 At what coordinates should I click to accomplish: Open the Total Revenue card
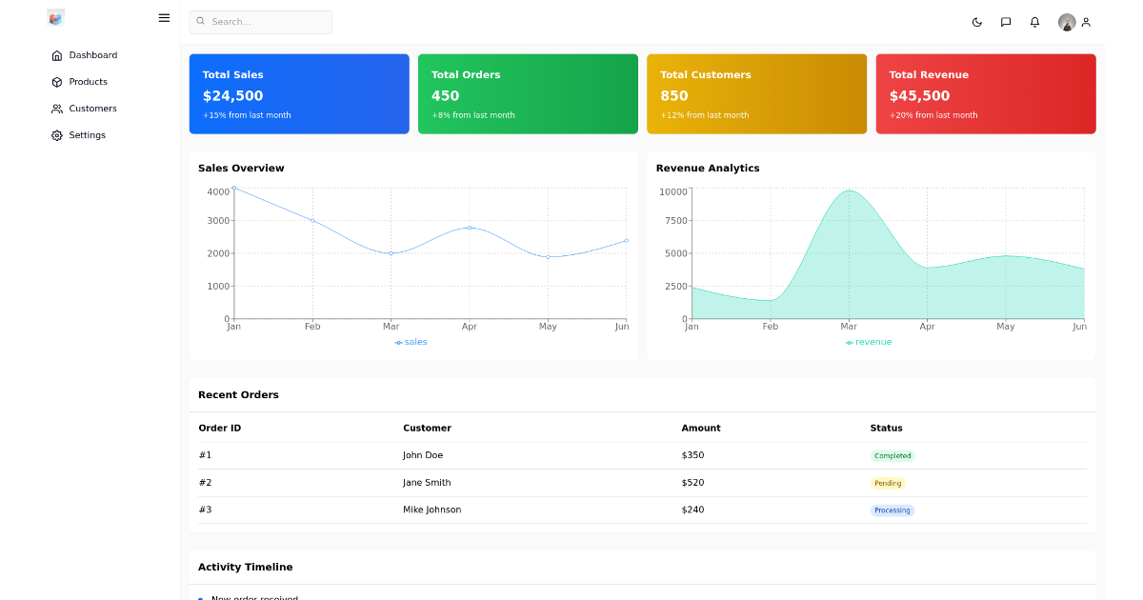pyautogui.click(x=986, y=93)
